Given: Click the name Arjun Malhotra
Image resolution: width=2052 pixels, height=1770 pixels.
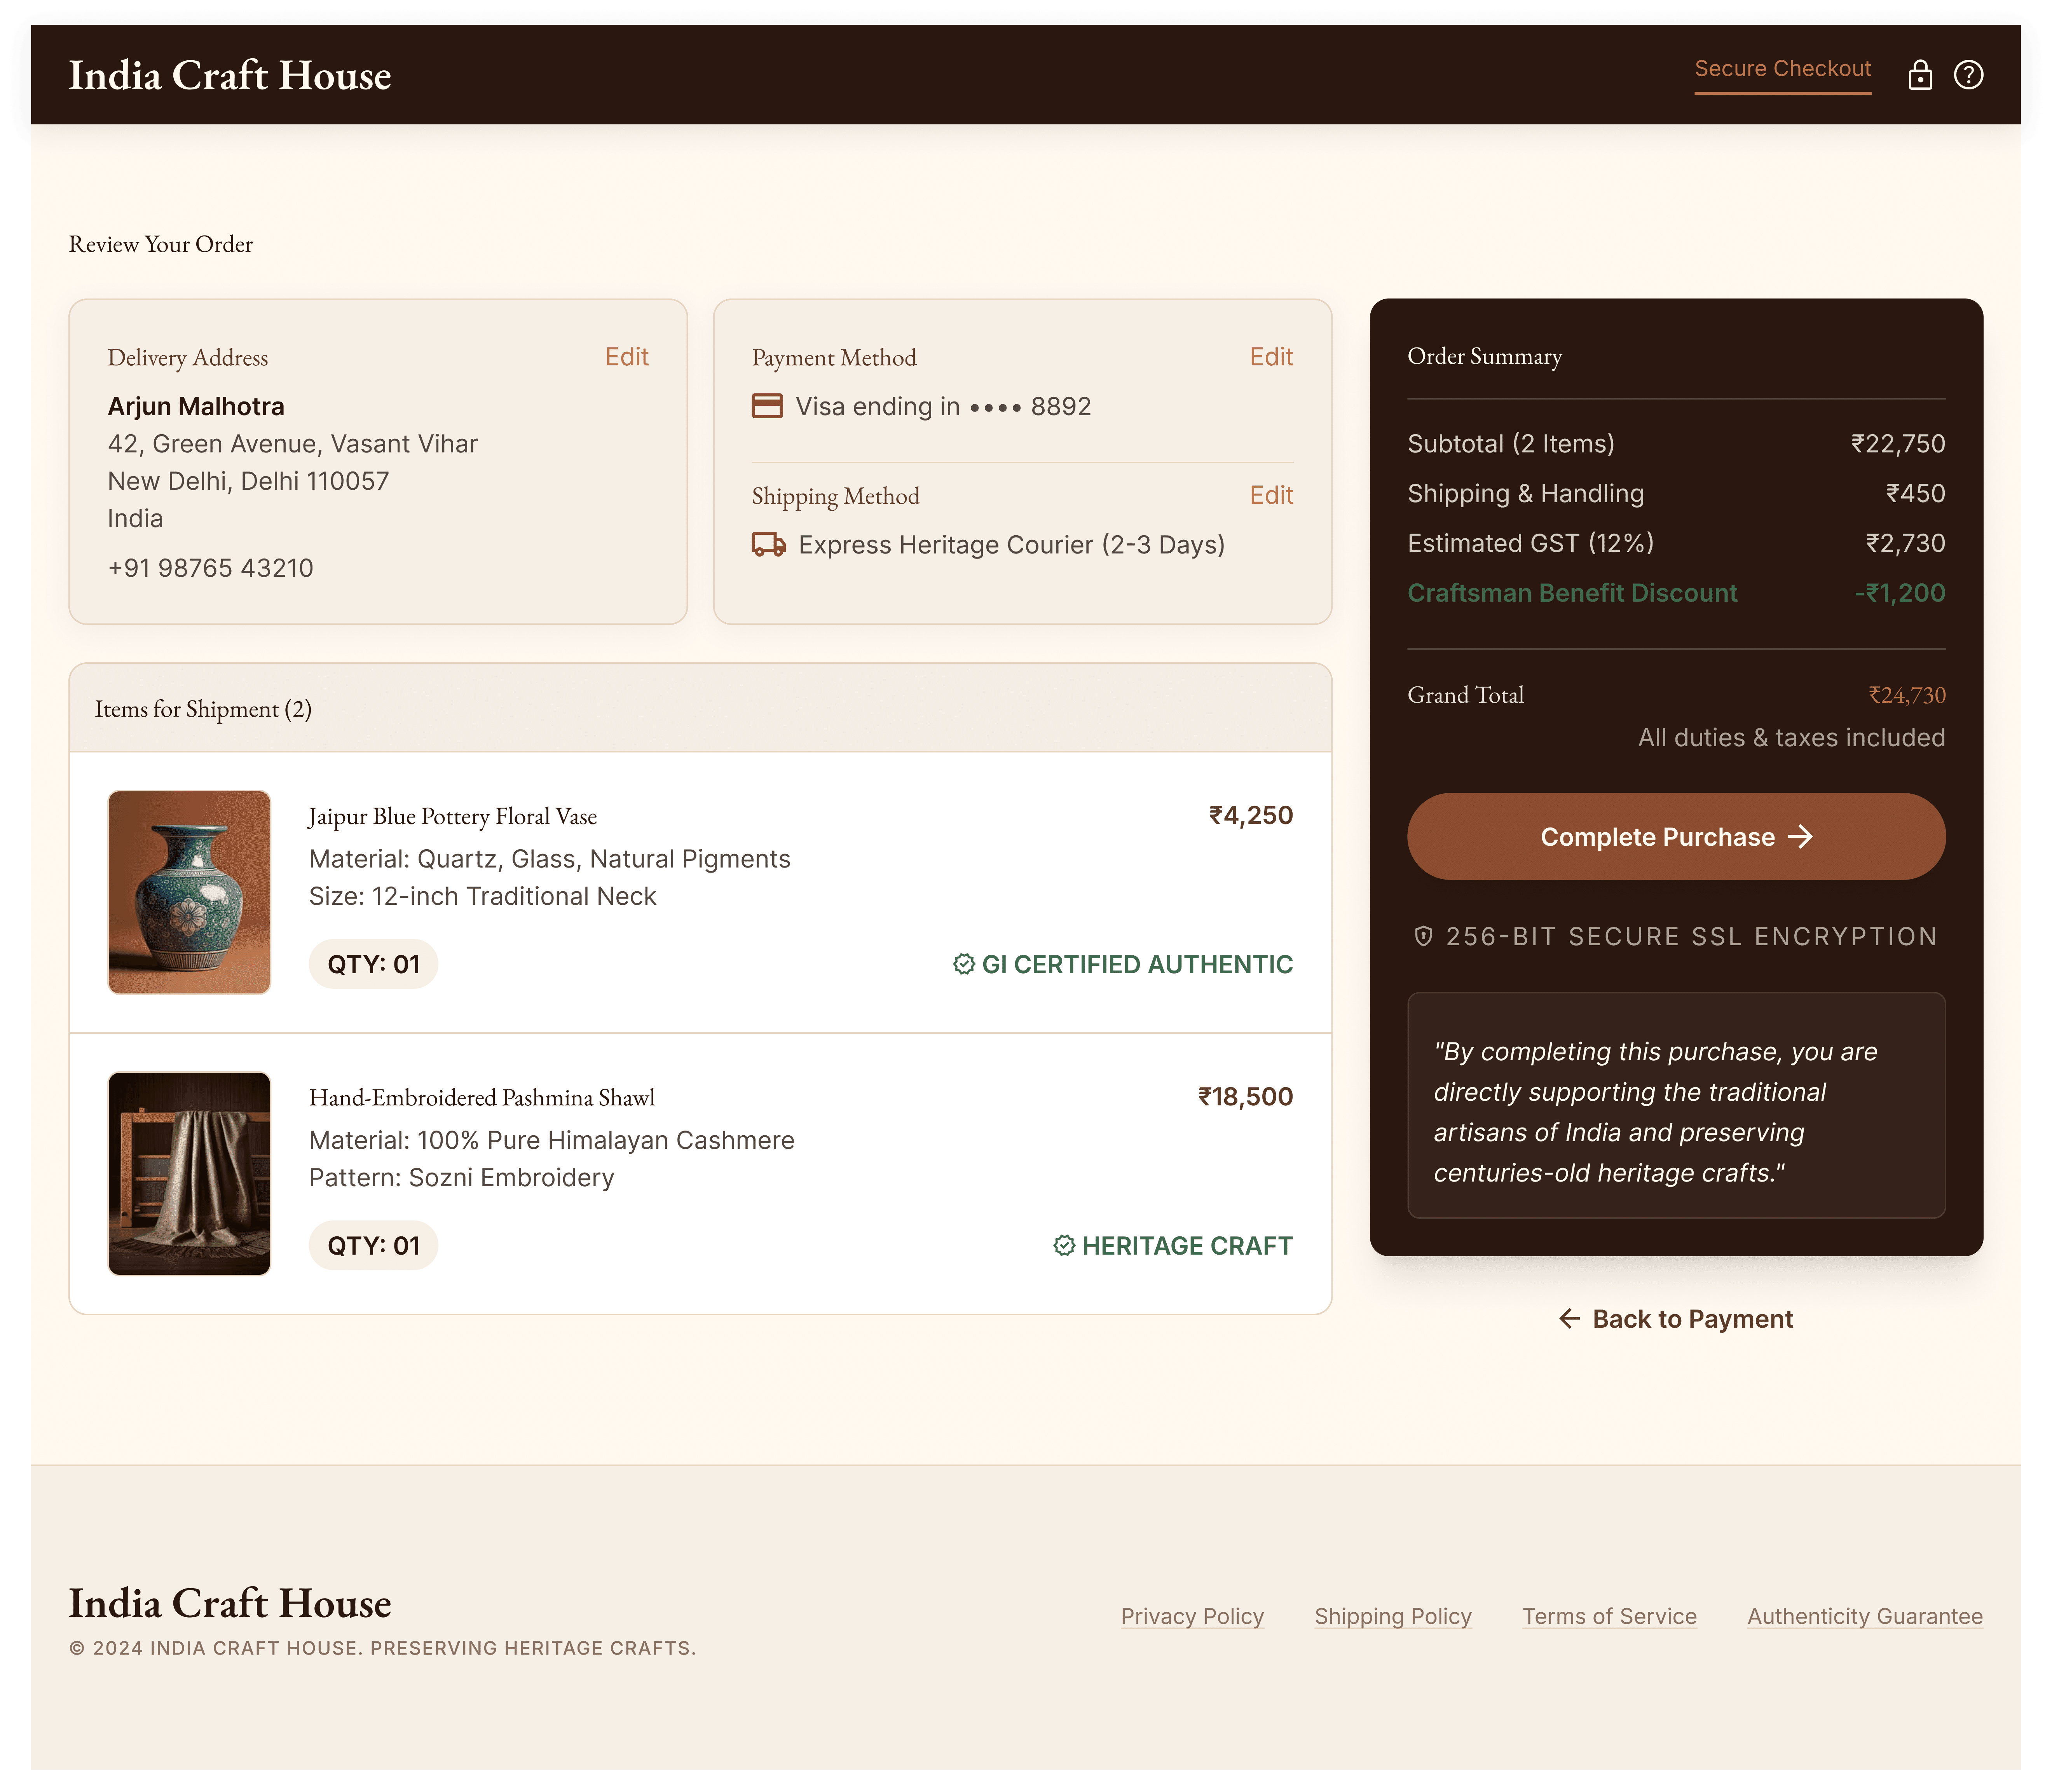Looking at the screenshot, I should click(x=196, y=406).
